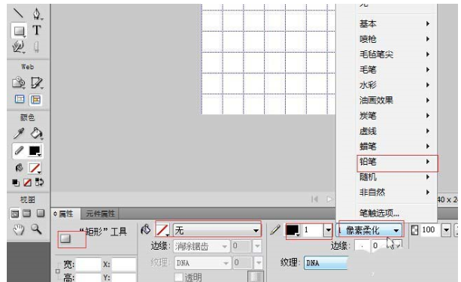Screen dimensions: 461x282
Task: Switch to full screen view mode
Action: [41, 213]
